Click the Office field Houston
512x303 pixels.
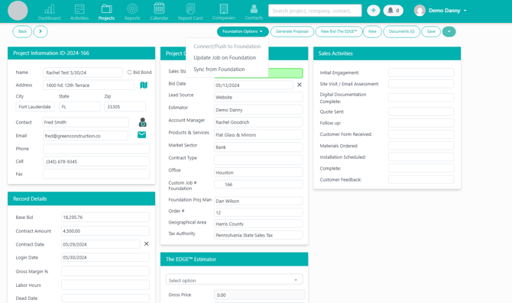[258, 172]
